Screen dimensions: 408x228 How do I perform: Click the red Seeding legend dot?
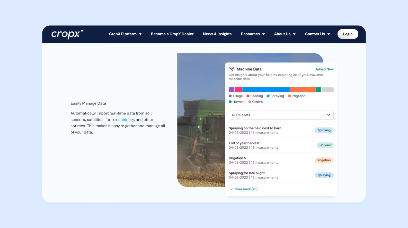click(x=248, y=96)
